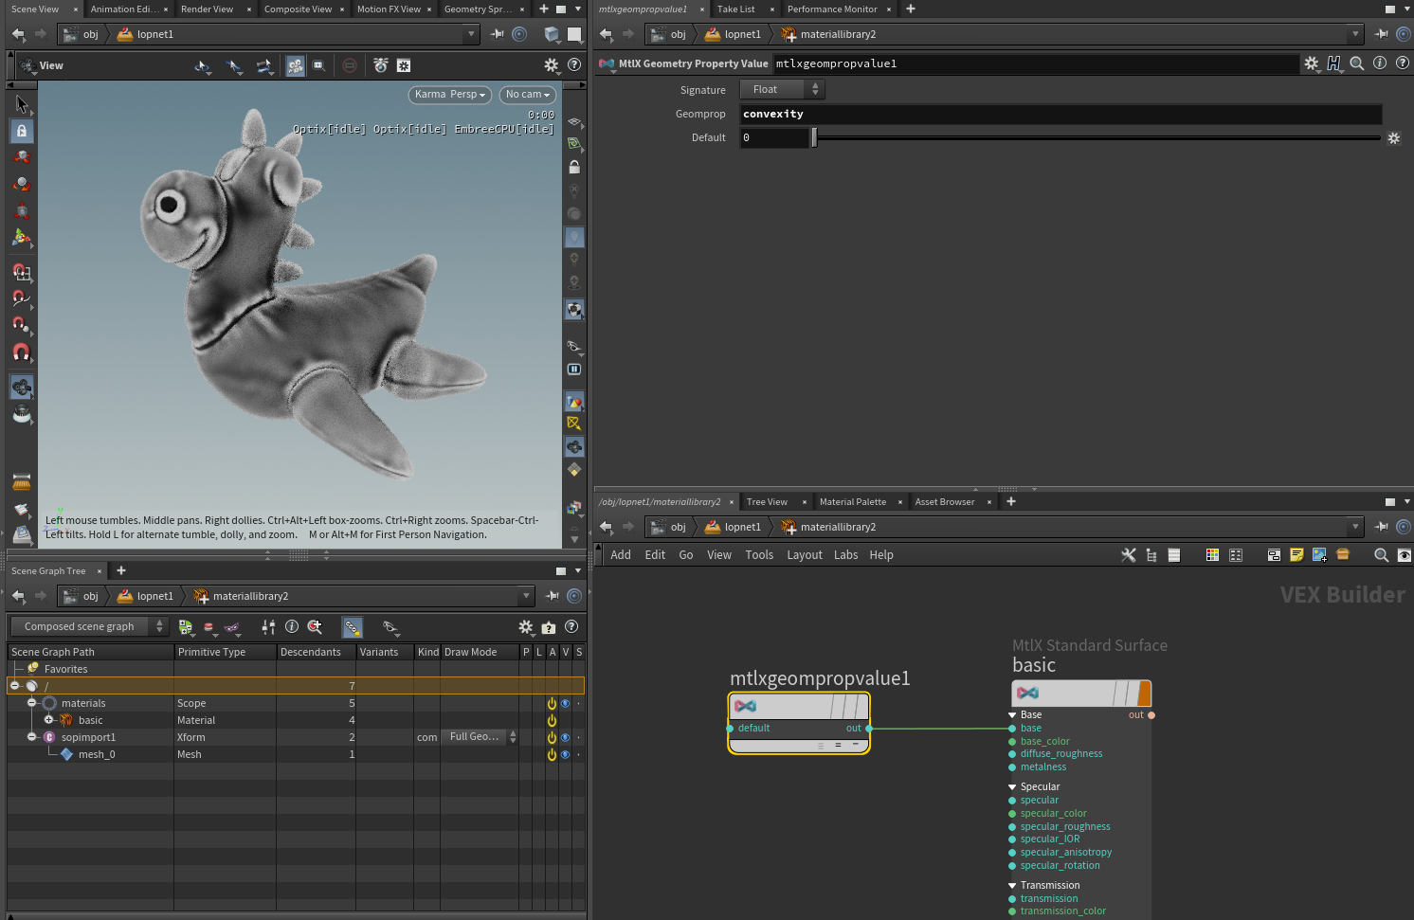Click the Default value number field
Image resolution: width=1414 pixels, height=920 pixels.
(x=774, y=138)
